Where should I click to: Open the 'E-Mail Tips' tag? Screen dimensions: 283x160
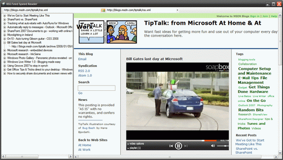(249, 78)
